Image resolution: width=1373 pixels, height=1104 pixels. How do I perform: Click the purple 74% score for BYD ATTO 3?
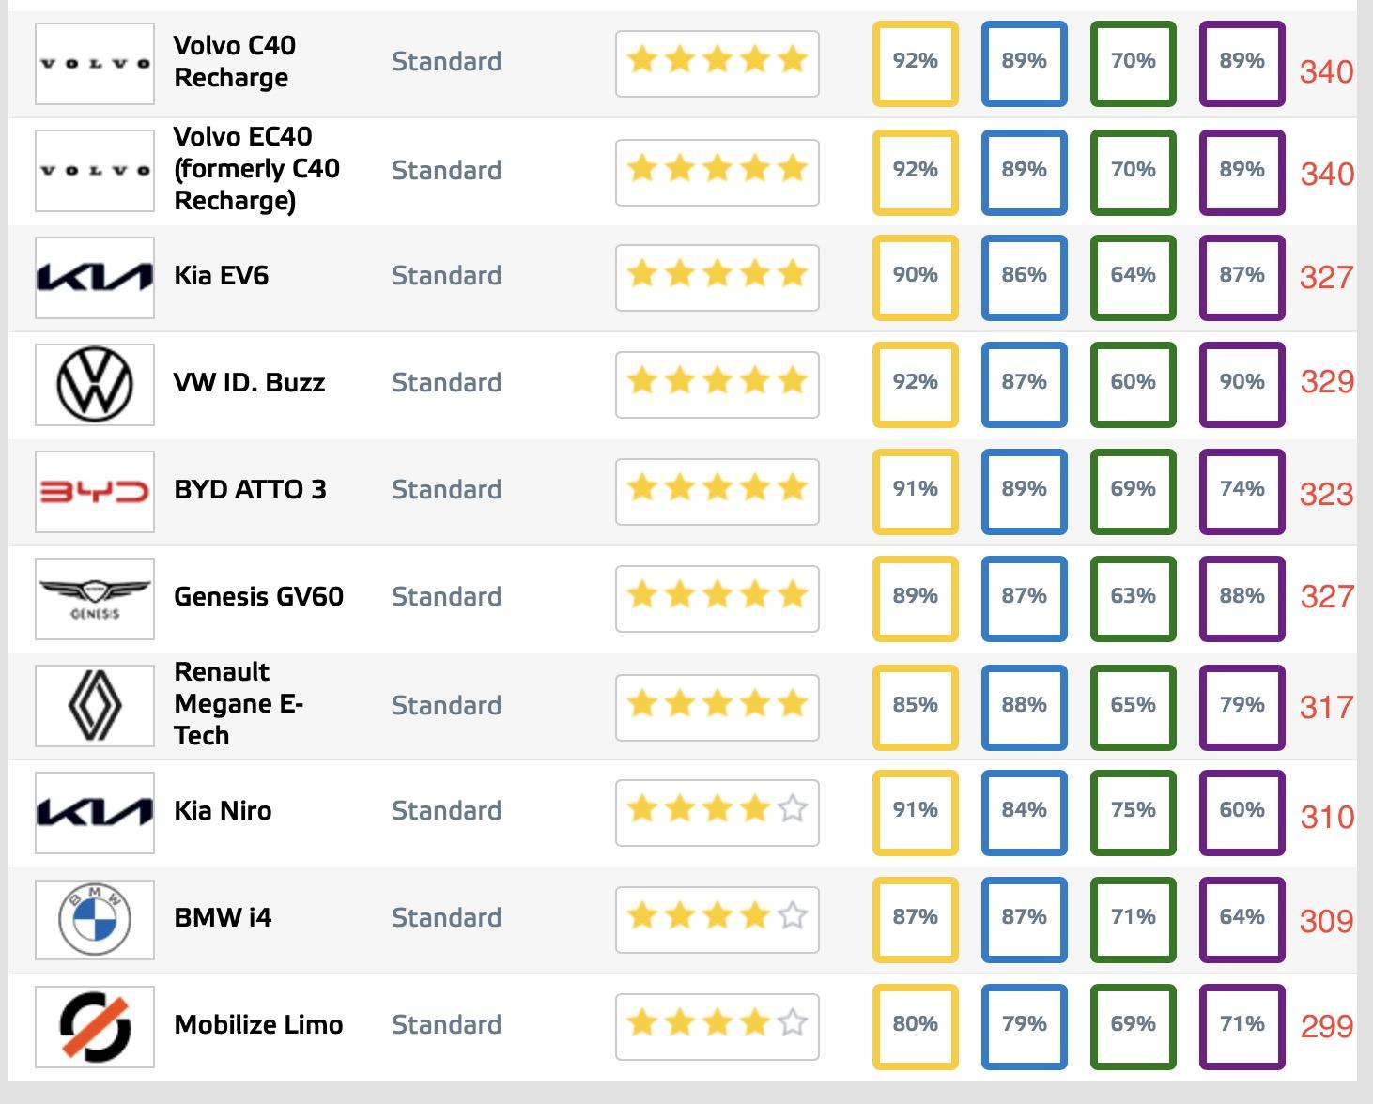pyautogui.click(x=1242, y=492)
